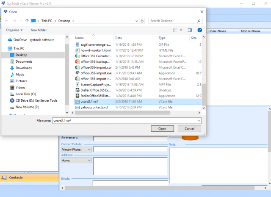The image size is (271, 197).
Task: Click the Open button
Action: click(x=162, y=129)
